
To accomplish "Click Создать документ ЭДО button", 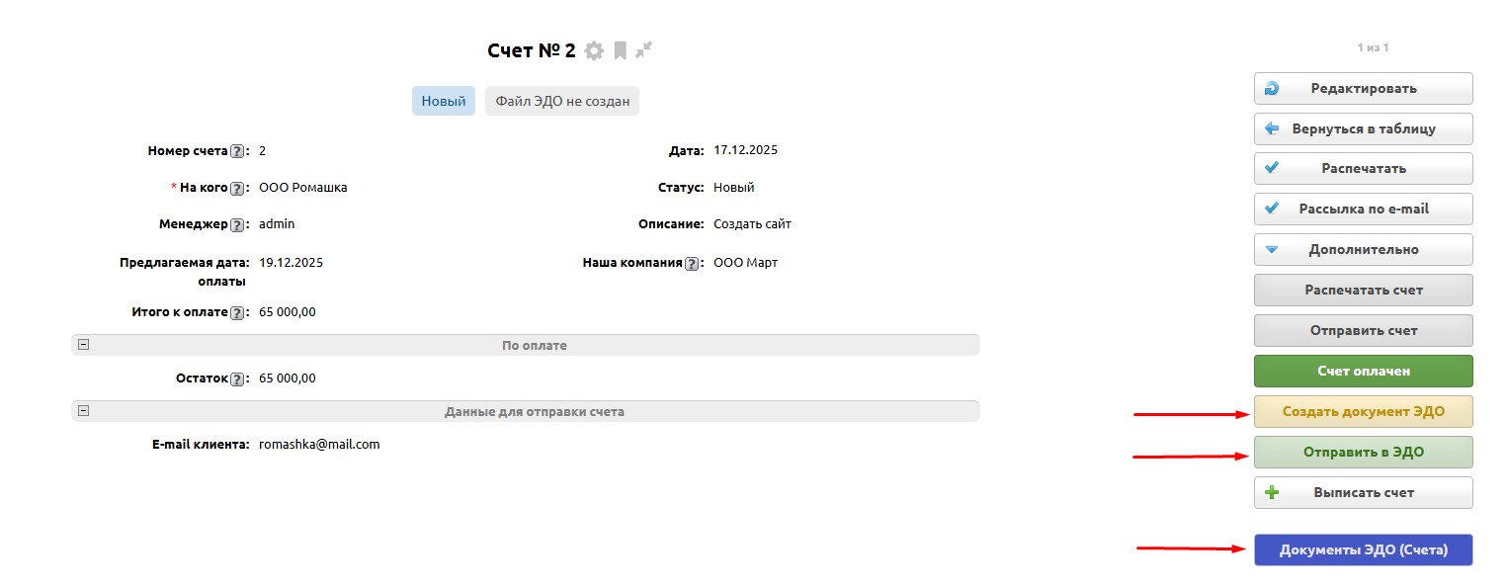I will (x=1363, y=411).
